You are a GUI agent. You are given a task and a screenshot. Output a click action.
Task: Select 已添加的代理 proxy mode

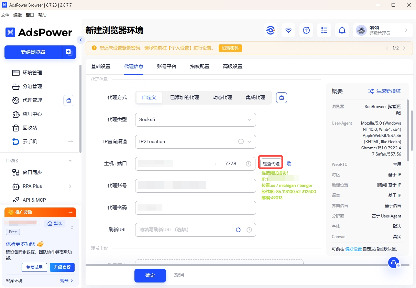tap(185, 98)
